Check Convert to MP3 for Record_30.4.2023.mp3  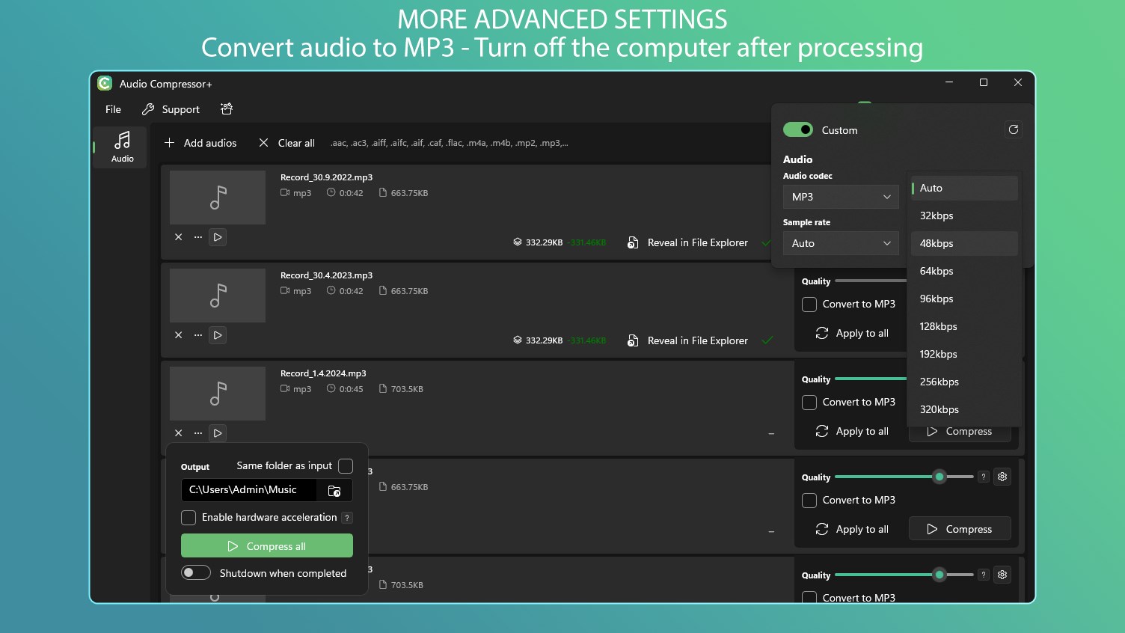coord(809,305)
